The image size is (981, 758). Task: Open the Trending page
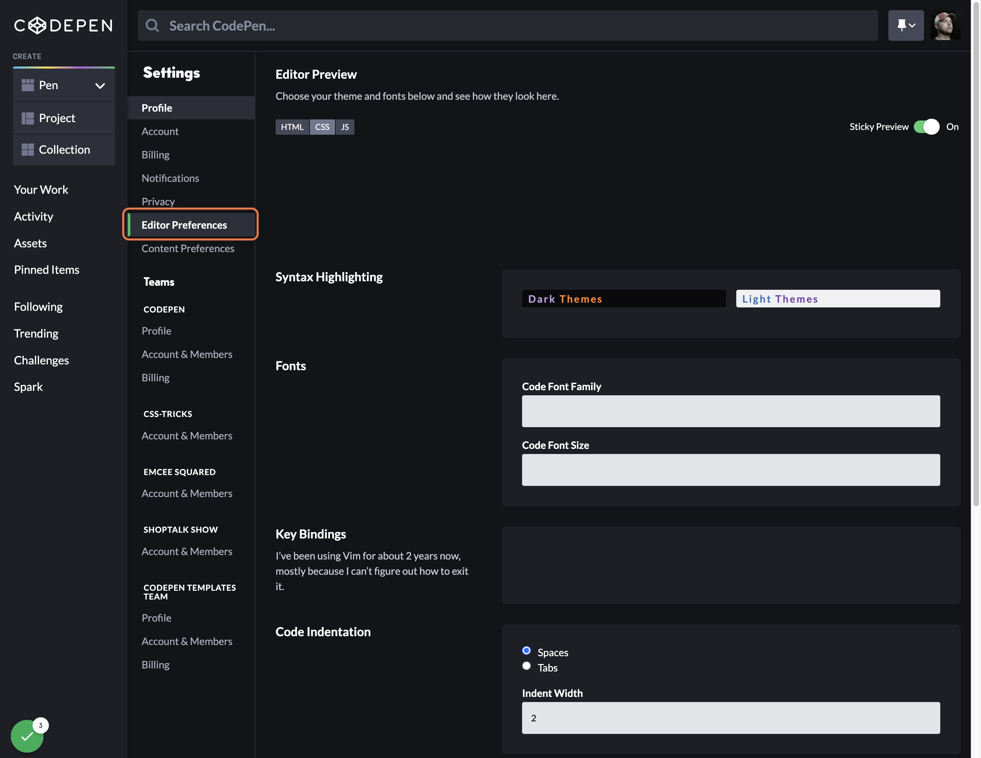36,333
